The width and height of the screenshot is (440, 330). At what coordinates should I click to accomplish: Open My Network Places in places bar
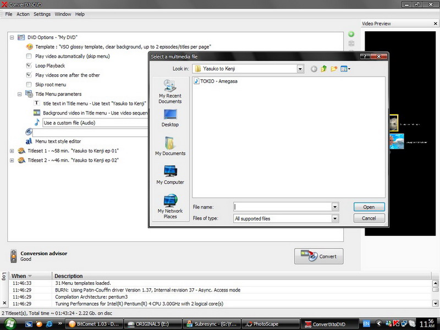(170, 206)
